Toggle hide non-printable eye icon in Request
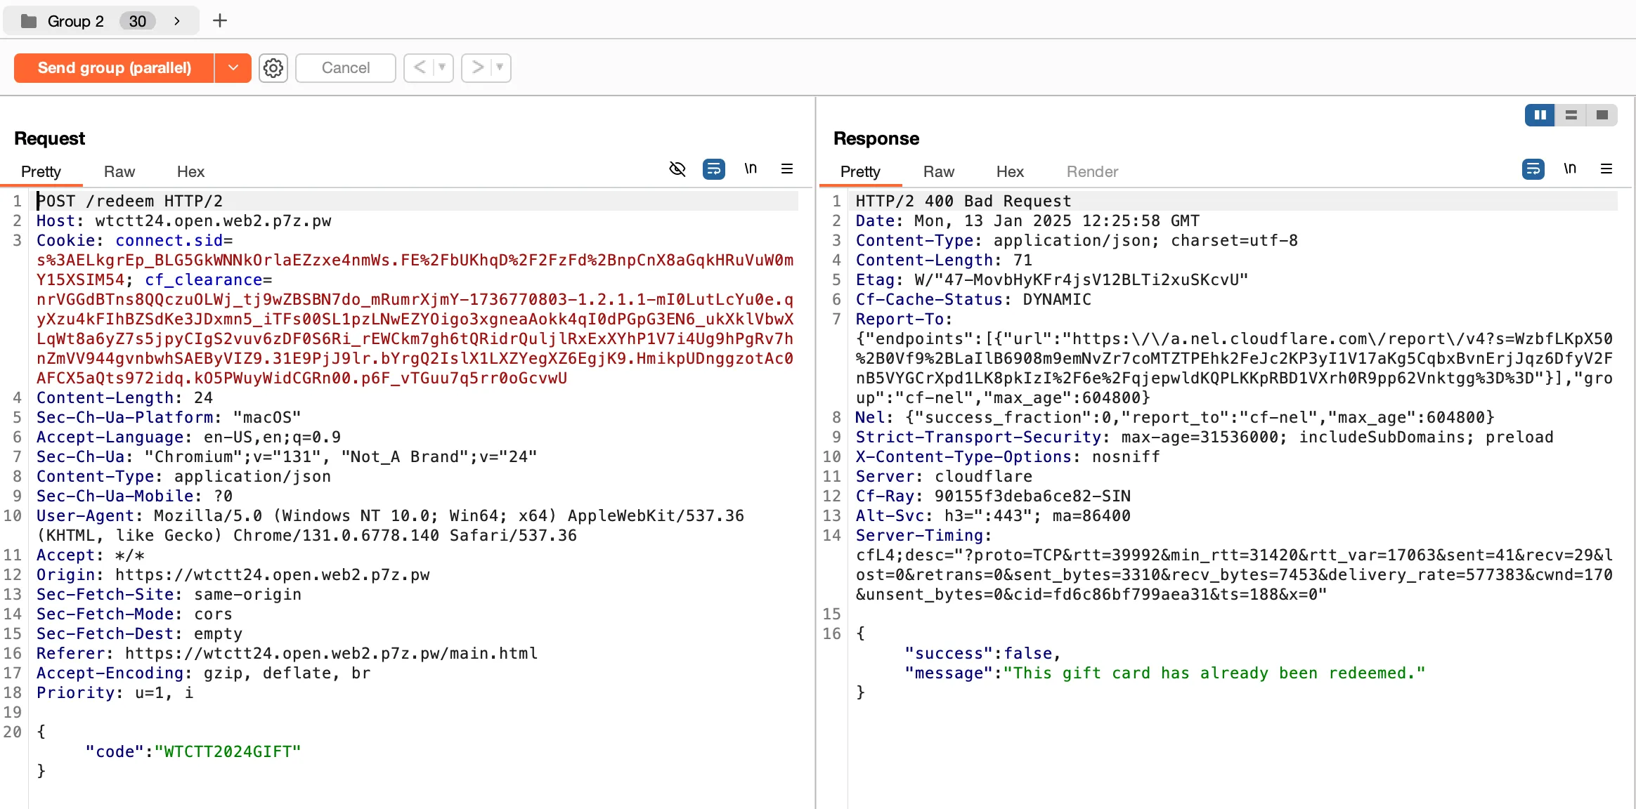The width and height of the screenshot is (1636, 809). 677,169
